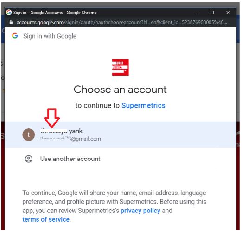242x231 pixels.
Task: Click the accounts.google.com address bar URL
Action: click(x=122, y=22)
